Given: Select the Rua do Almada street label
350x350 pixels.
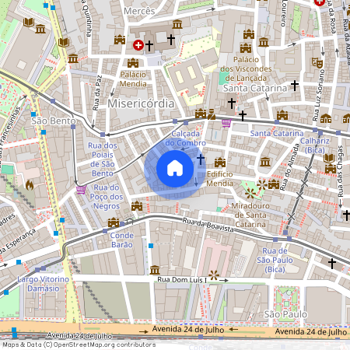Looking at the screenshot, I should (290, 166).
